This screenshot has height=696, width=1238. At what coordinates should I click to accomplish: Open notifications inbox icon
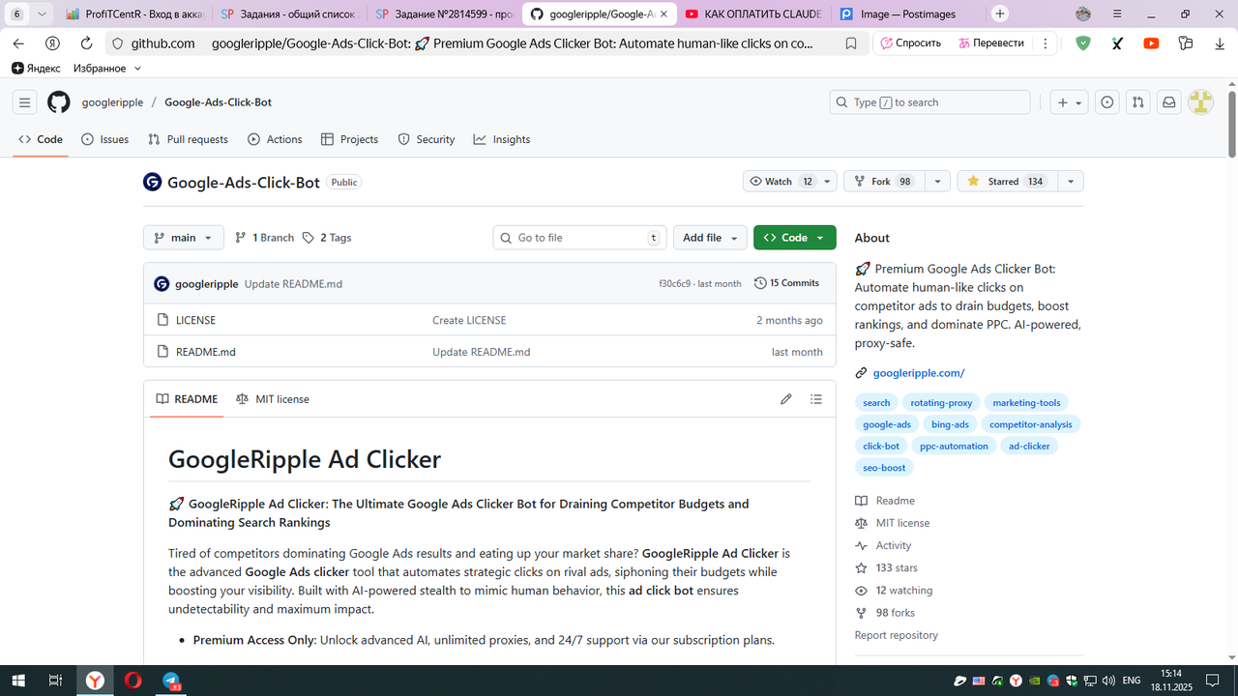(x=1169, y=102)
